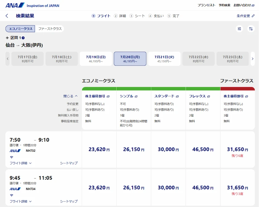Open シートマップ for flight NH734
259x207 pixels.
point(69,201)
